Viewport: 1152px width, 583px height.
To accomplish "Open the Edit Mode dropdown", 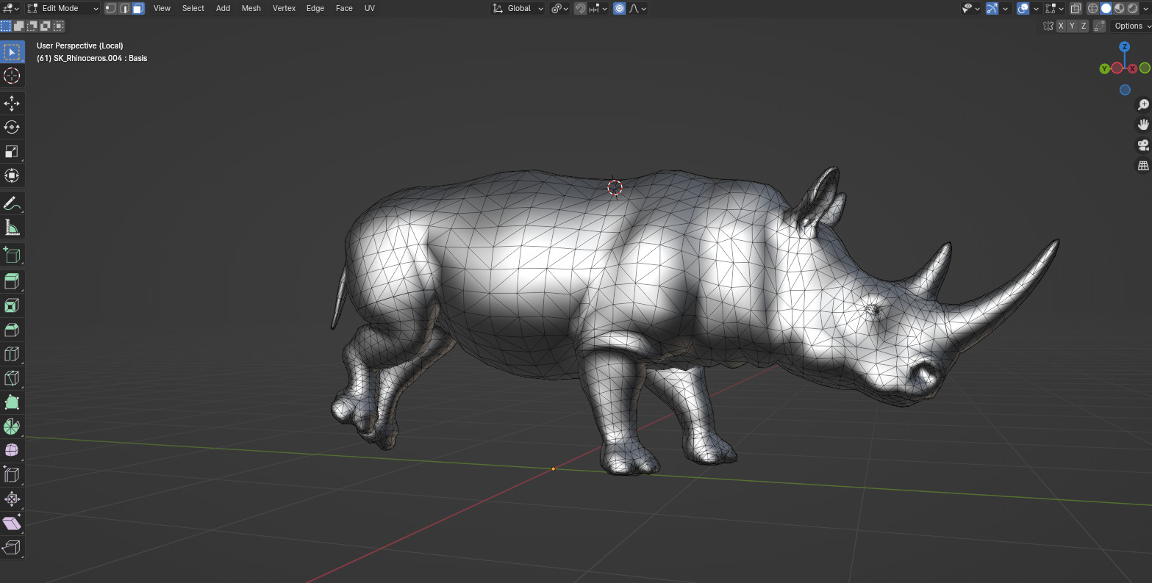I will [62, 8].
